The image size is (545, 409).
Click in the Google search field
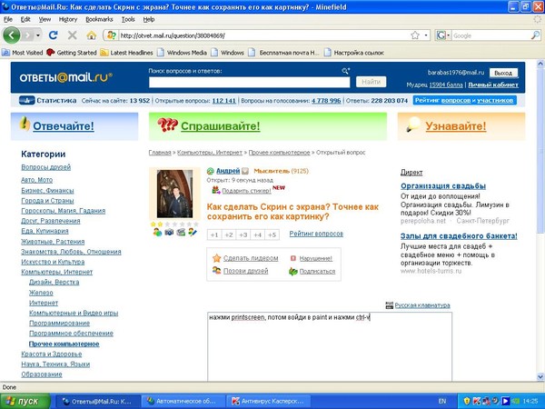point(491,35)
